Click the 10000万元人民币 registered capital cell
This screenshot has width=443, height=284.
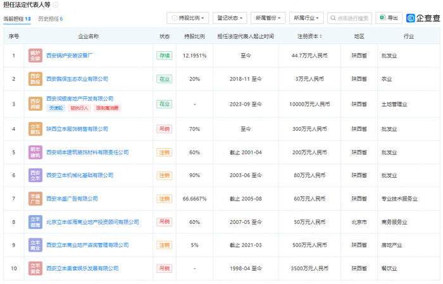[309, 104]
